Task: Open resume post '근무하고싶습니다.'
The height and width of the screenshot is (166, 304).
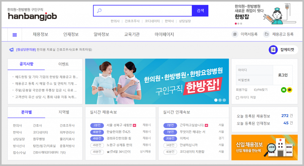Action: [192, 125]
